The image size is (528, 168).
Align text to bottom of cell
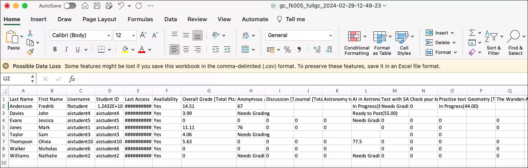[198, 35]
